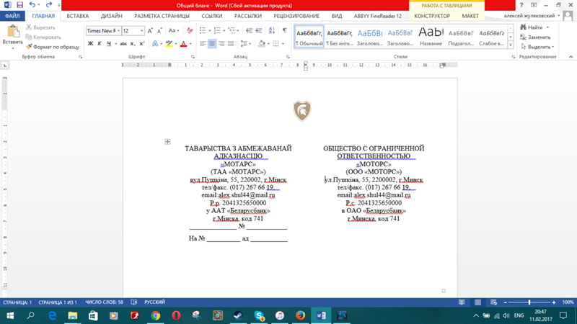Image resolution: width=577 pixels, height=324 pixels.
Task: Switch to the ВСТАВКА tab
Action: (78, 16)
